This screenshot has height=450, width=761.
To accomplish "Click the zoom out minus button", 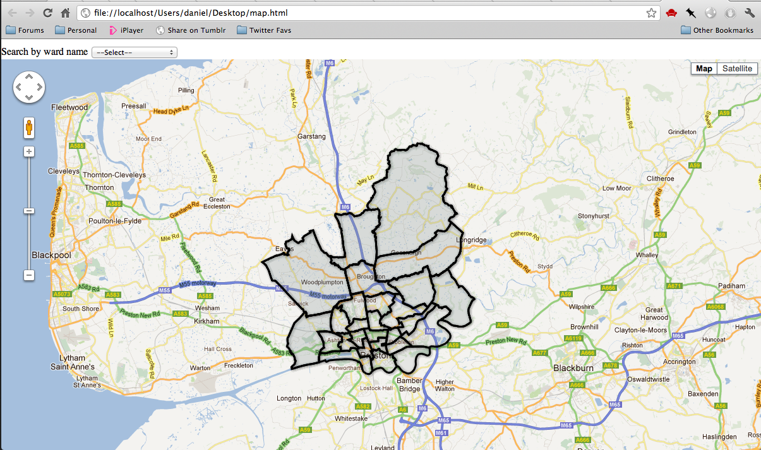I will [29, 275].
